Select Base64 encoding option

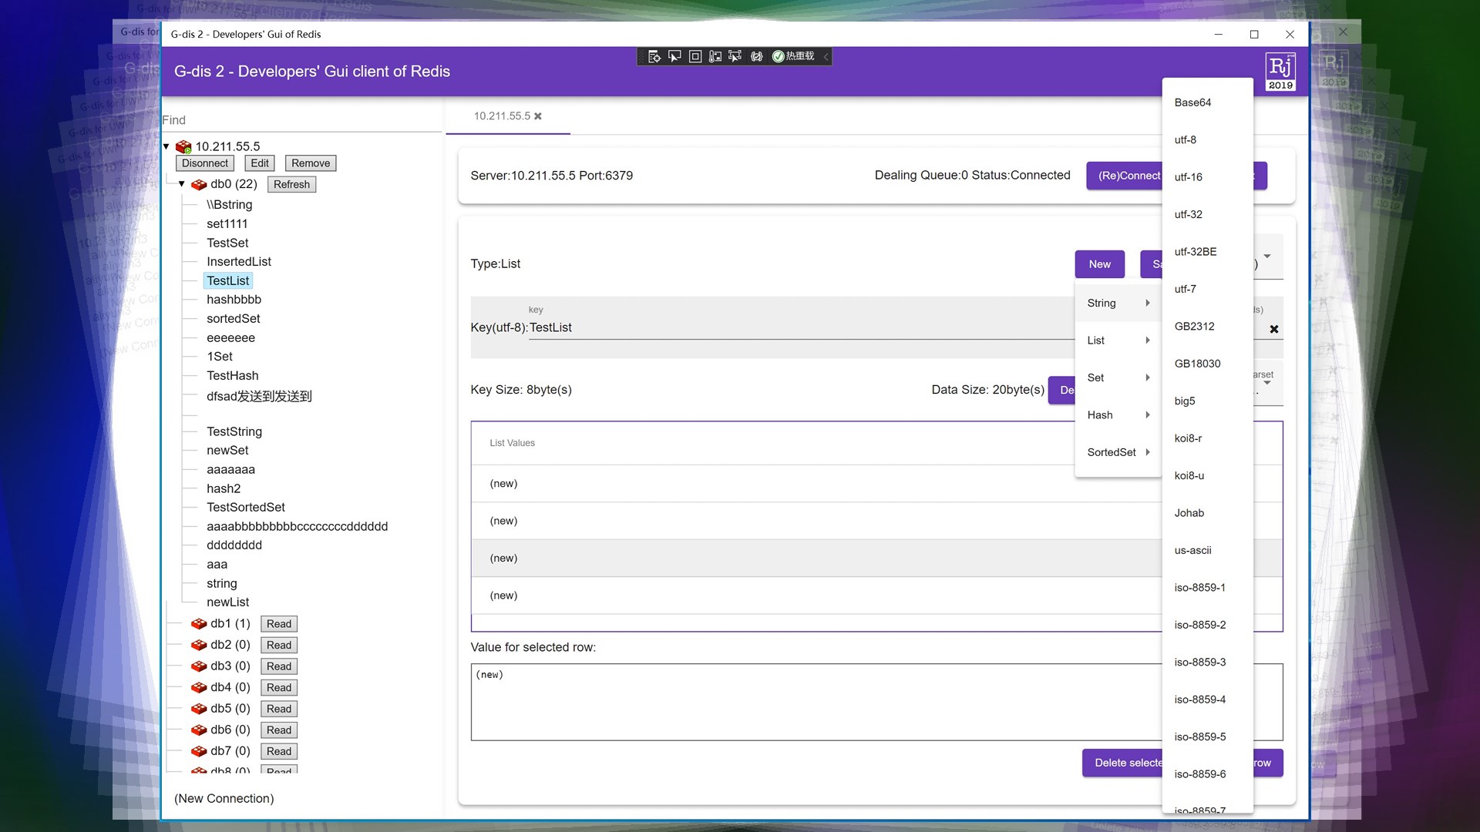[1207, 102]
